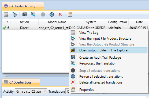Image resolution: width=149 pixels, height=98 pixels.
Task: Click the gray stop translations toolbar icon
Action: pos(43,14)
